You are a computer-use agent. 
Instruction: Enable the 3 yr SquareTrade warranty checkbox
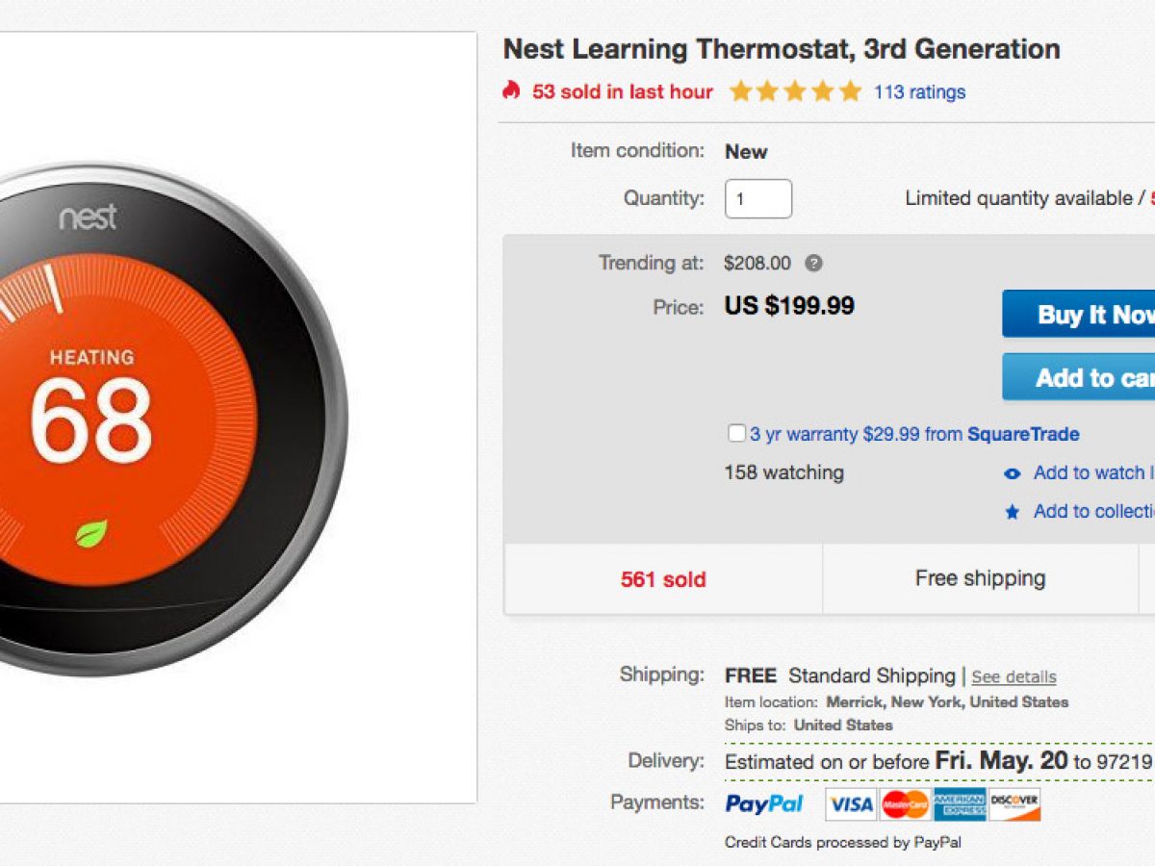736,434
